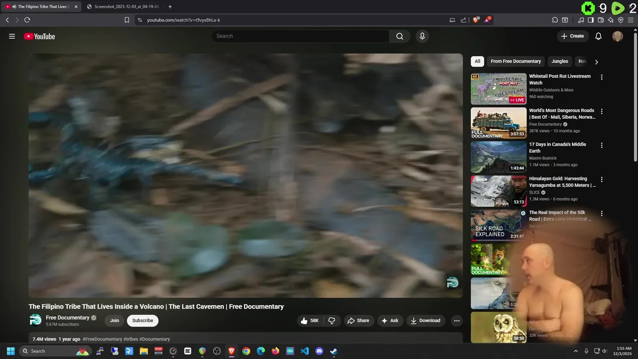This screenshot has width=638, height=359.
Task: Subscribe to Free Documentary channel
Action: [x=143, y=321]
